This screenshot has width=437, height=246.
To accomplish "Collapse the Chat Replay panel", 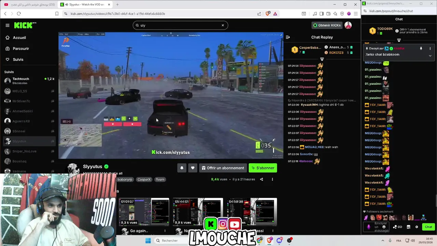I will click(x=288, y=37).
